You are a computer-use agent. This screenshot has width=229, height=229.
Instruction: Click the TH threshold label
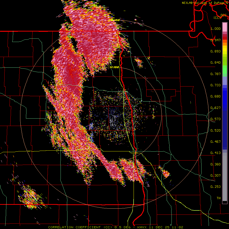tap(219, 198)
